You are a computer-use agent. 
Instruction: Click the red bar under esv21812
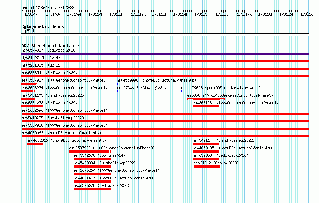207,166
